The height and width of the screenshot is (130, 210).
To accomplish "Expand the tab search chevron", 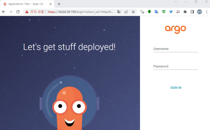I will [175, 2].
